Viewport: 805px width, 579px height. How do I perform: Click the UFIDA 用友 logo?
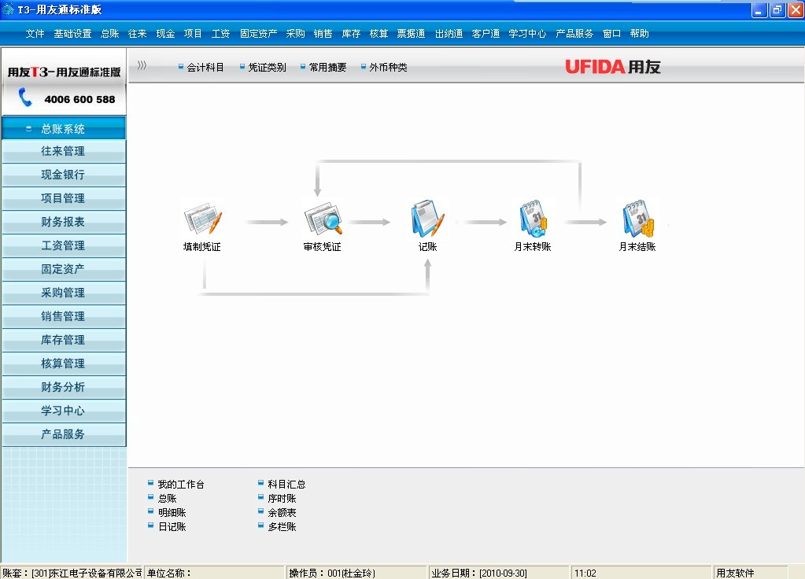click(613, 67)
